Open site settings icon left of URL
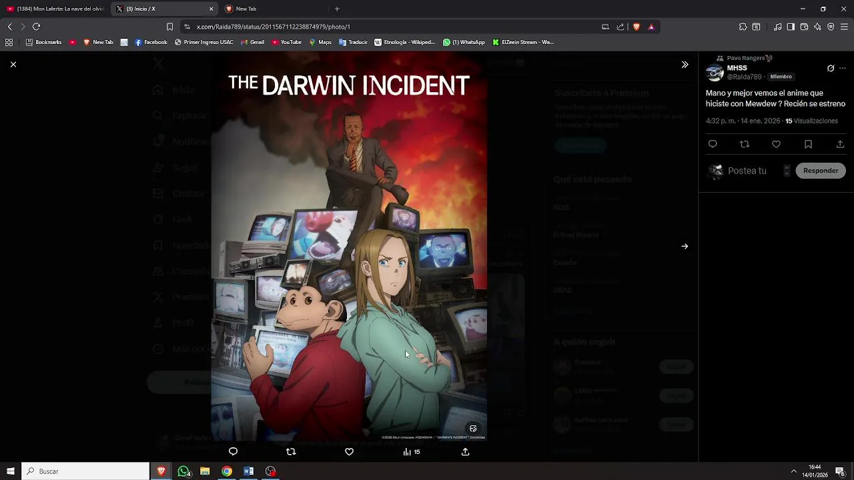854x480 pixels. coord(187,27)
